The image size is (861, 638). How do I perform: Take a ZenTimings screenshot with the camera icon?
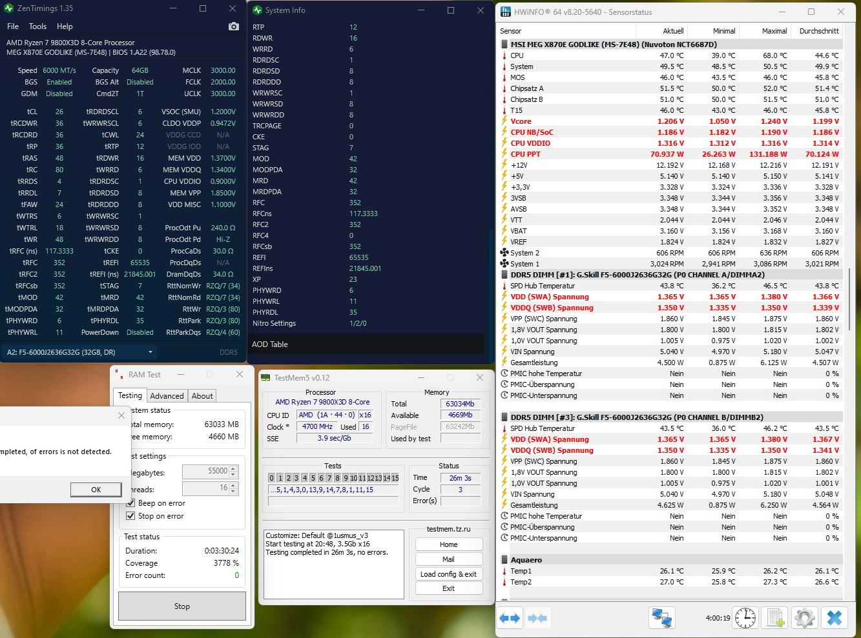pos(233,26)
